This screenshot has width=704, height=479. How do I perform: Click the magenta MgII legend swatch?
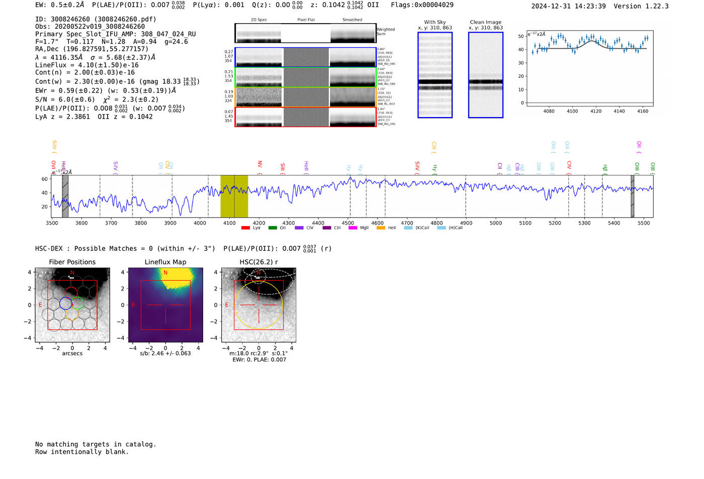tap(353, 228)
